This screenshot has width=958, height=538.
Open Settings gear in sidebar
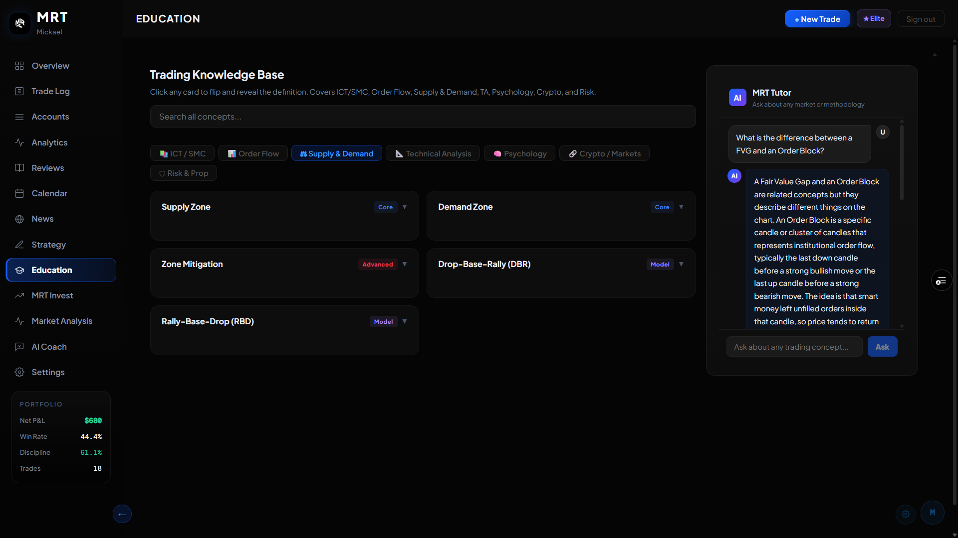pyautogui.click(x=19, y=372)
